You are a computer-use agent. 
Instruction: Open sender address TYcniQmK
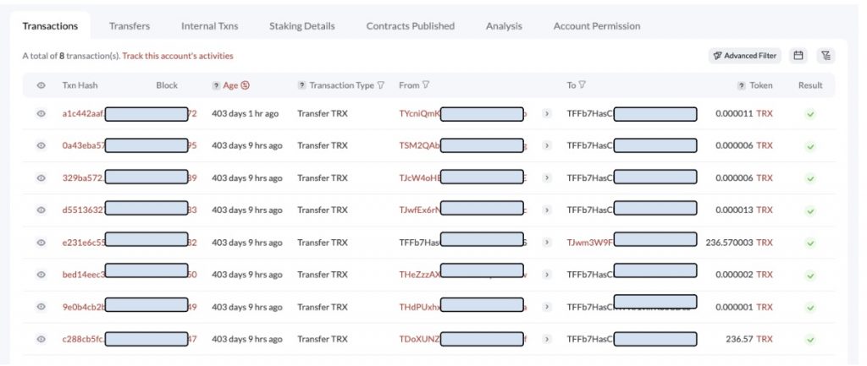coord(420,114)
